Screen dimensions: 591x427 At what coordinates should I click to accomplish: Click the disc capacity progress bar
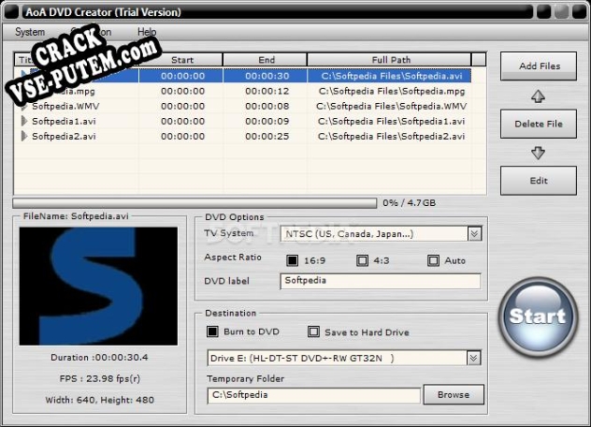[x=195, y=203]
